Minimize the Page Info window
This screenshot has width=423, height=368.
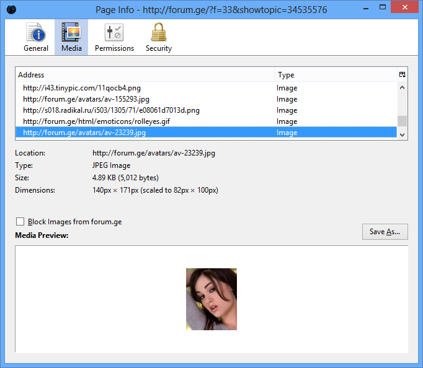[x=366, y=8]
